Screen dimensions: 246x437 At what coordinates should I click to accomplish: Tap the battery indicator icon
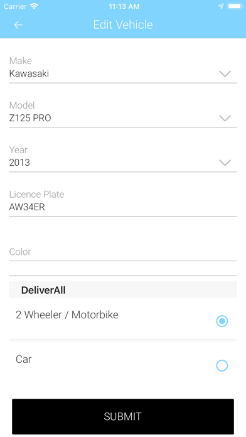[235, 6]
